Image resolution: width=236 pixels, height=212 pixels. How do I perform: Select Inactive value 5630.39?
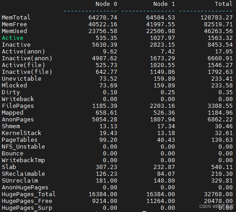pos(105,45)
